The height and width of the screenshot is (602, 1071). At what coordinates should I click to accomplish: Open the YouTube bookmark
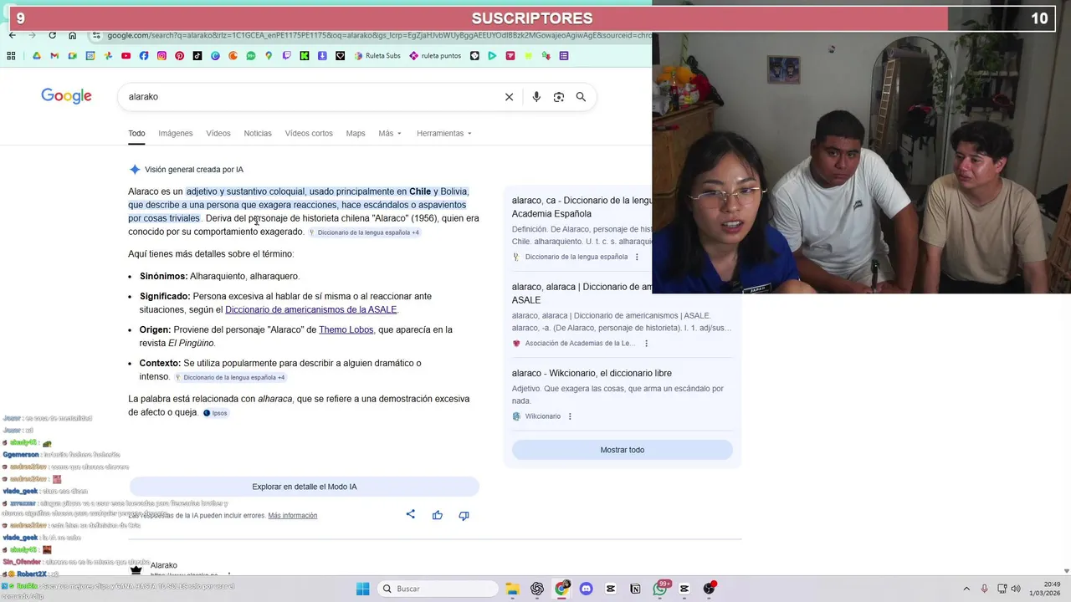(x=126, y=56)
